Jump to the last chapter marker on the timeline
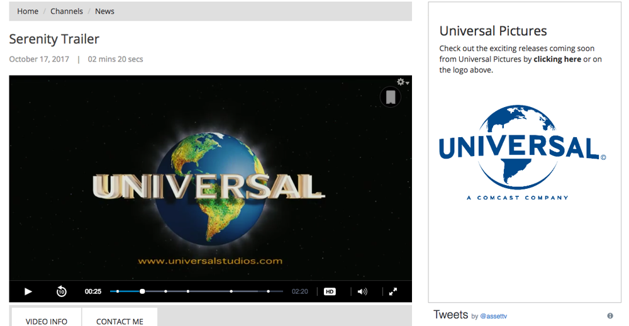The width and height of the screenshot is (629, 326). 269,291
